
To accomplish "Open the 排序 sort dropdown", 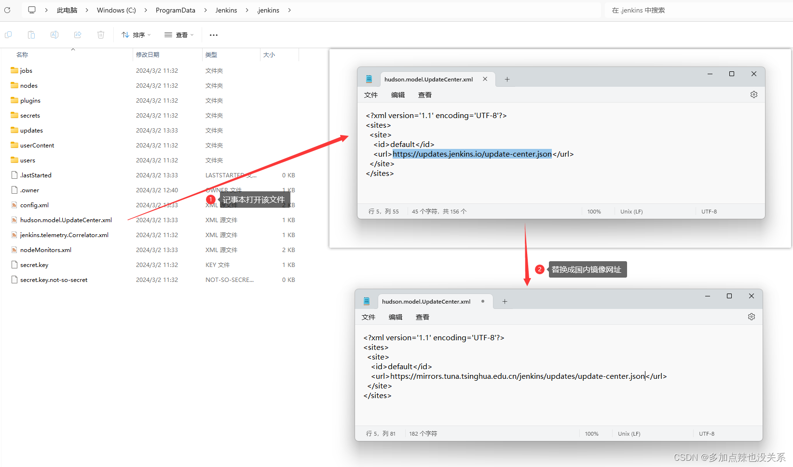I will tap(136, 35).
